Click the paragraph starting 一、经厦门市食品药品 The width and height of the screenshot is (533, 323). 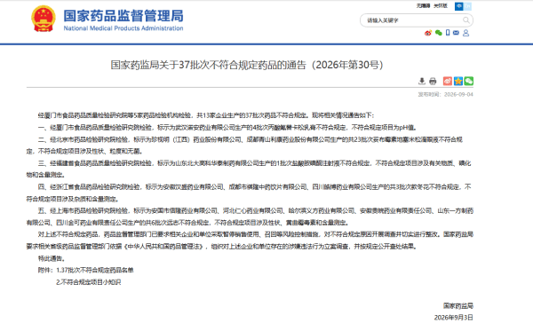pos(227,128)
